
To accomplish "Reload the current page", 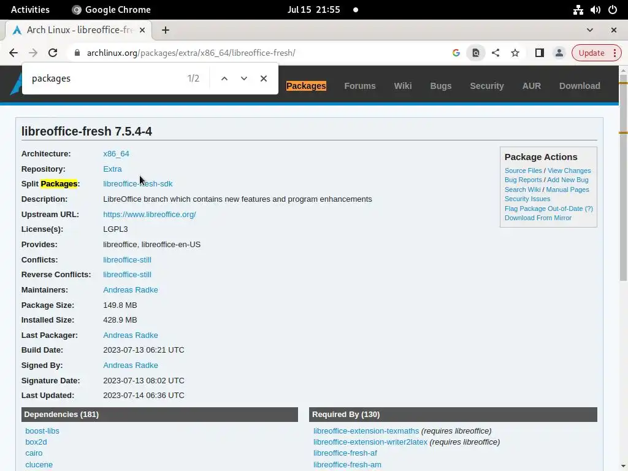I will (53, 53).
